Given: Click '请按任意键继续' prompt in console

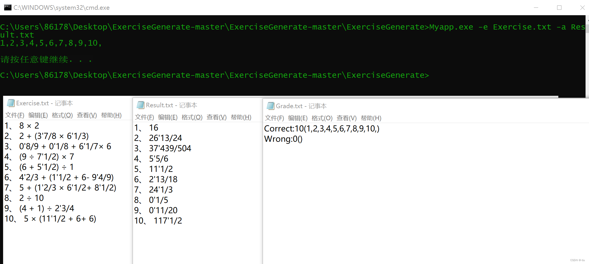Looking at the screenshot, I should tap(46, 59).
